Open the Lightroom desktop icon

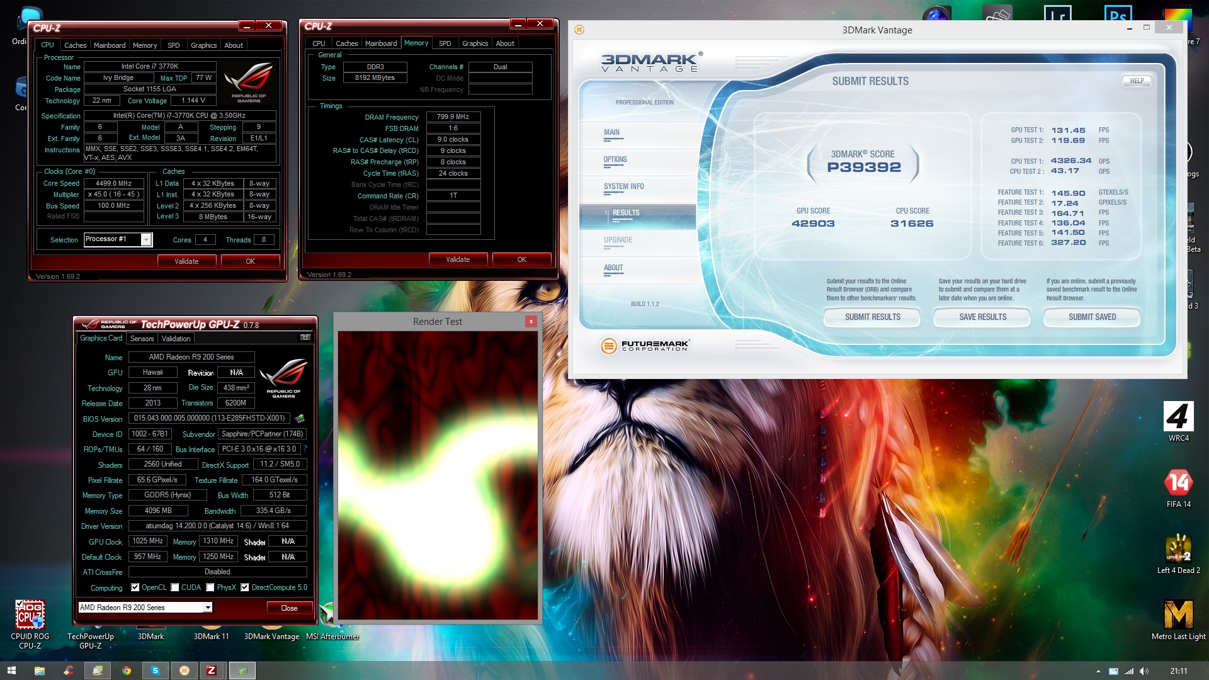click(1057, 14)
